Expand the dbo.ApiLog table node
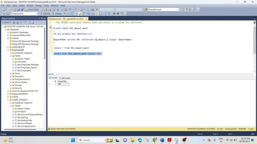The width and height of the screenshot is (257, 144). tap(13, 117)
